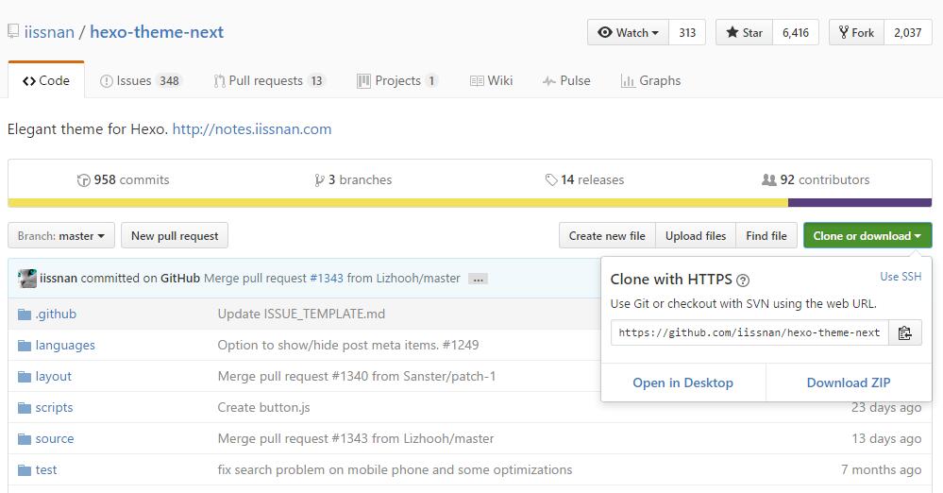Click the help icon beside Clone with HTTPS
This screenshot has height=493, width=943.
[743, 280]
